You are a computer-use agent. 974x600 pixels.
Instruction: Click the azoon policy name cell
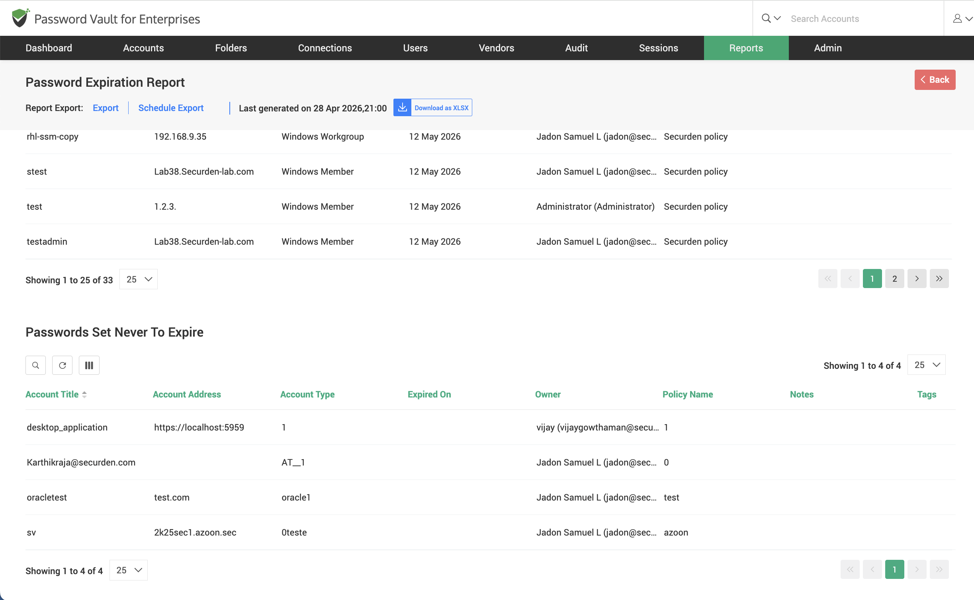(x=676, y=532)
